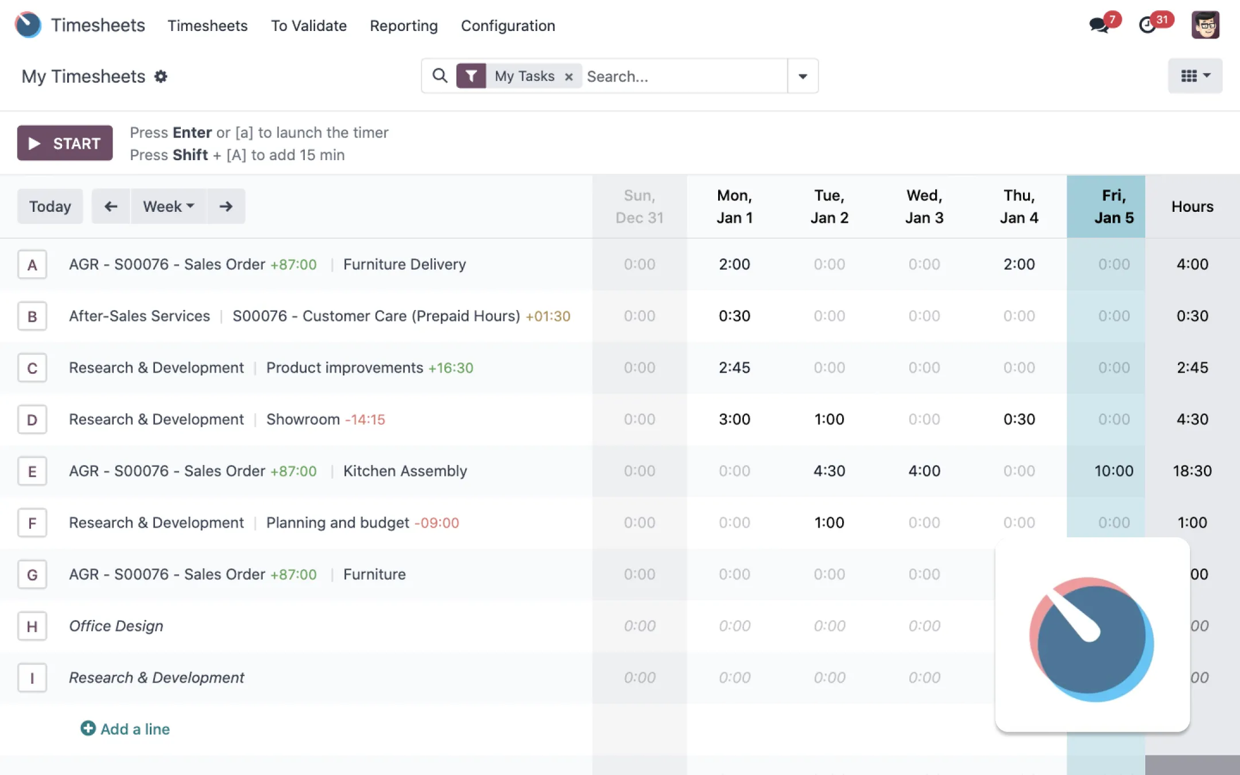Viewport: 1240px width, 775px height.
Task: Open the grid view switcher dropdown
Action: (1195, 76)
